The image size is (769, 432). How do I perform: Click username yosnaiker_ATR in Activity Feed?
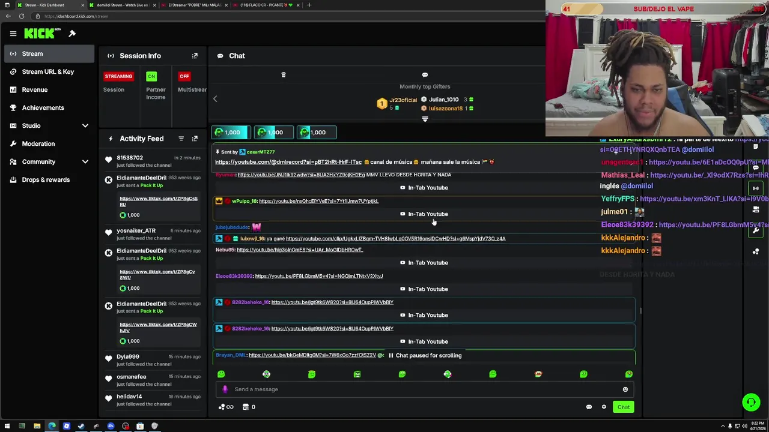coord(136,231)
